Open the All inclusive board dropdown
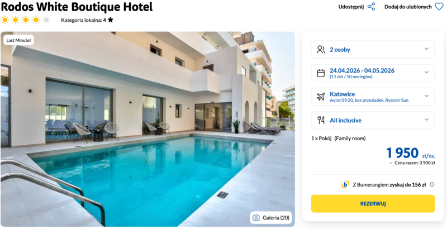Screen dimensions: 447x229 pos(373,120)
